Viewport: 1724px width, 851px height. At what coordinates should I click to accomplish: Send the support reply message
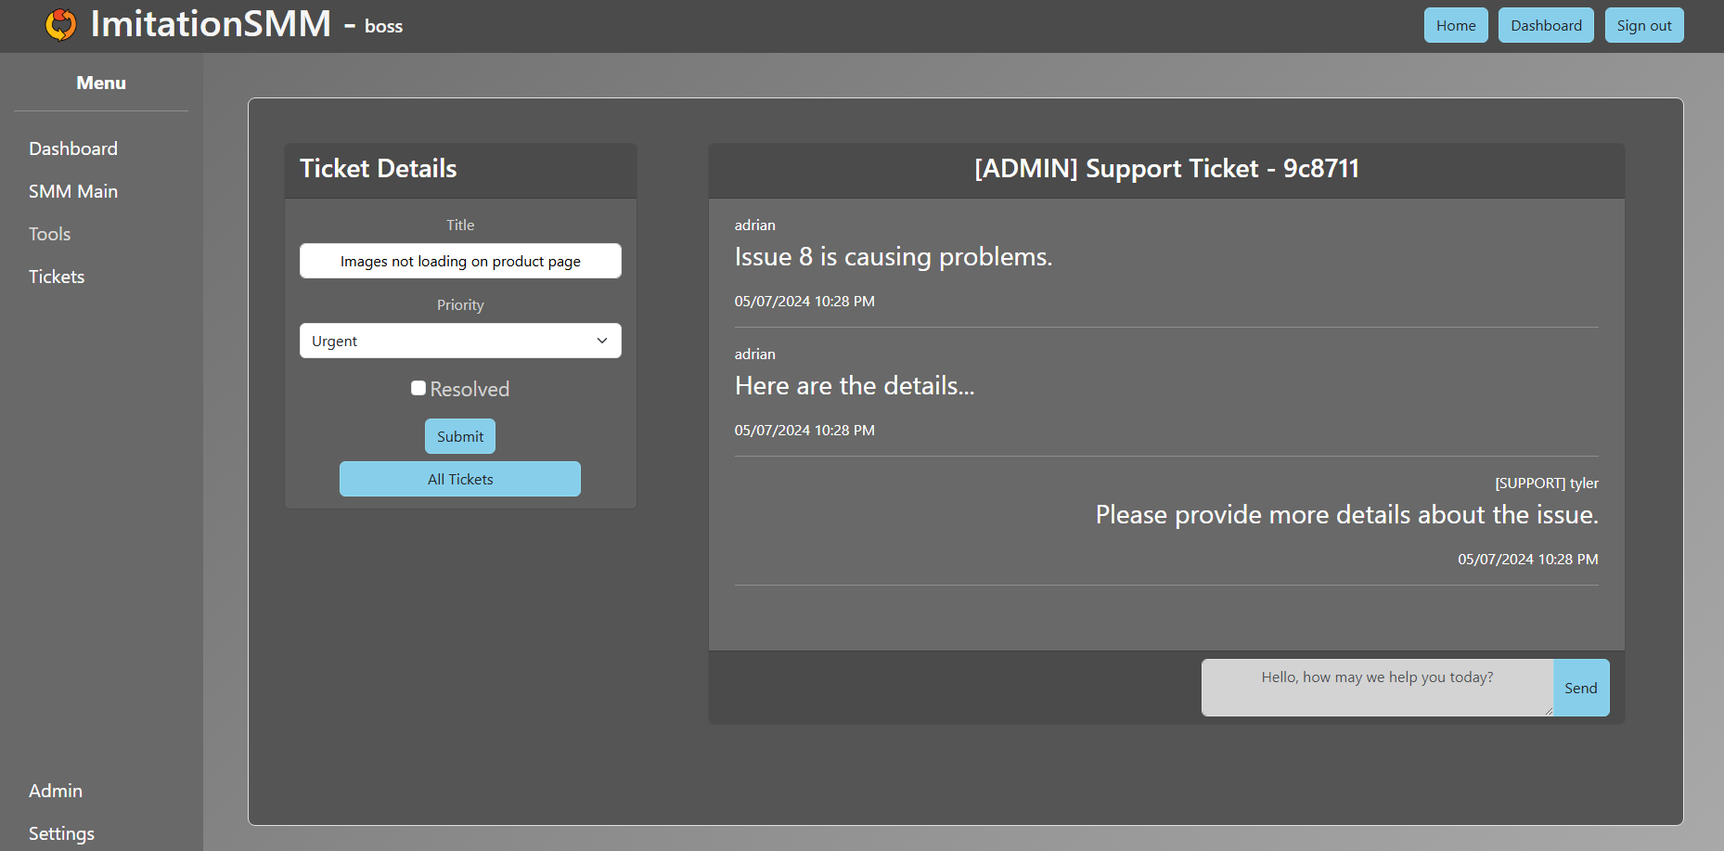tap(1581, 688)
